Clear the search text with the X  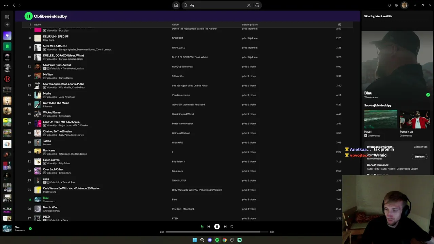[249, 5]
